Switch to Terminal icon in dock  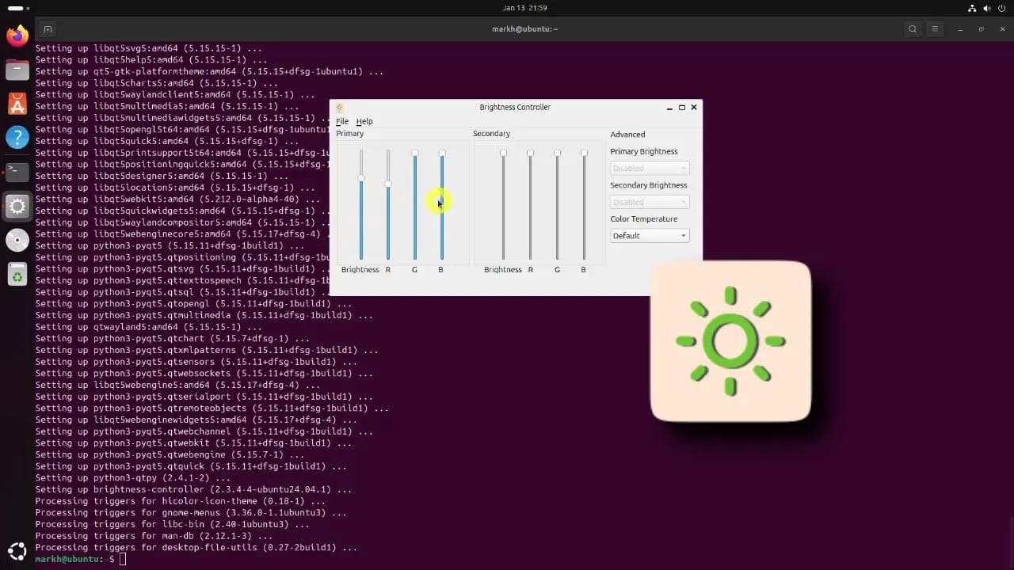coord(17,172)
